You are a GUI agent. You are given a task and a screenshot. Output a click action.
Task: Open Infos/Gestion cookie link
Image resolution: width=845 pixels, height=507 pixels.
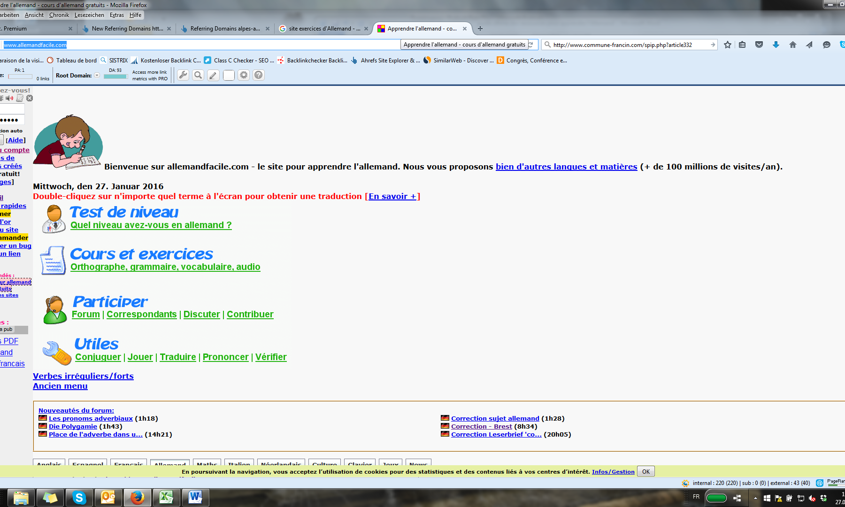tap(613, 472)
